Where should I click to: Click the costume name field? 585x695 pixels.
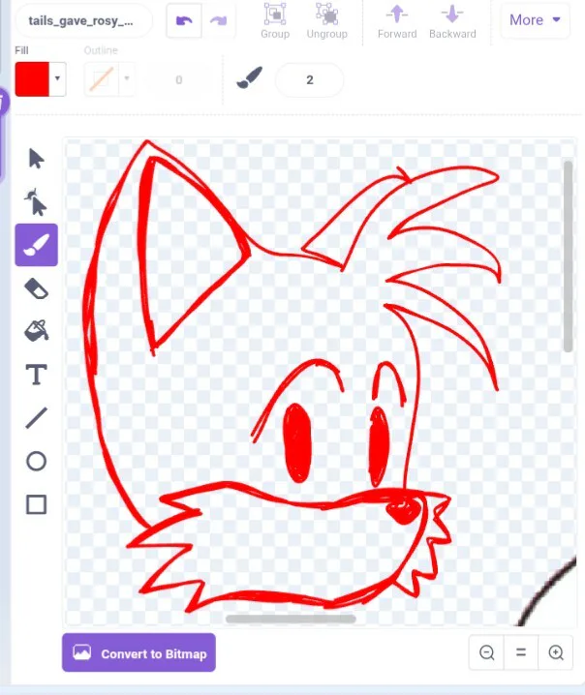pyautogui.click(x=84, y=21)
